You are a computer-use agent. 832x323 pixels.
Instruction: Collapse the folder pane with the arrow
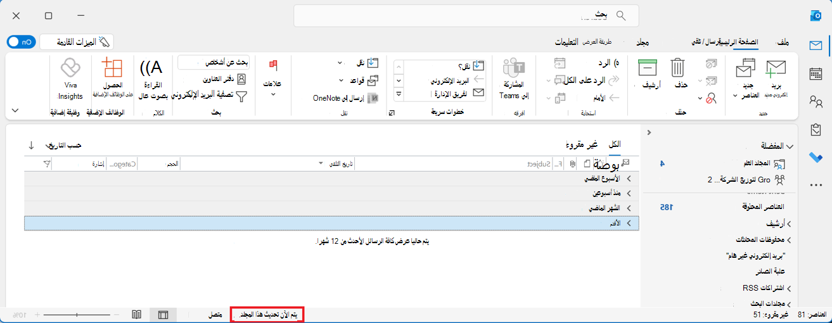648,132
